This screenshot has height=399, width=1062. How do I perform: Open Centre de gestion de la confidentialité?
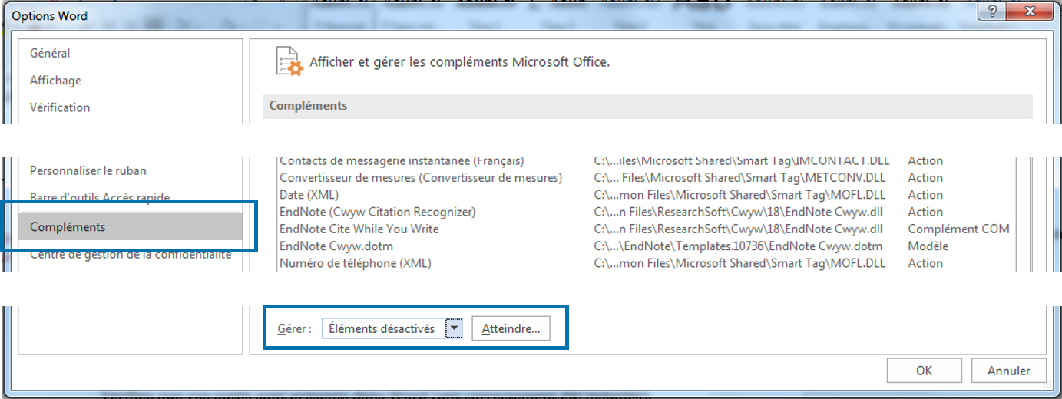pyautogui.click(x=131, y=254)
